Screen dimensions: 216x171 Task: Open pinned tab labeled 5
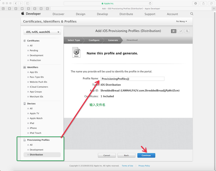pos(28,8)
